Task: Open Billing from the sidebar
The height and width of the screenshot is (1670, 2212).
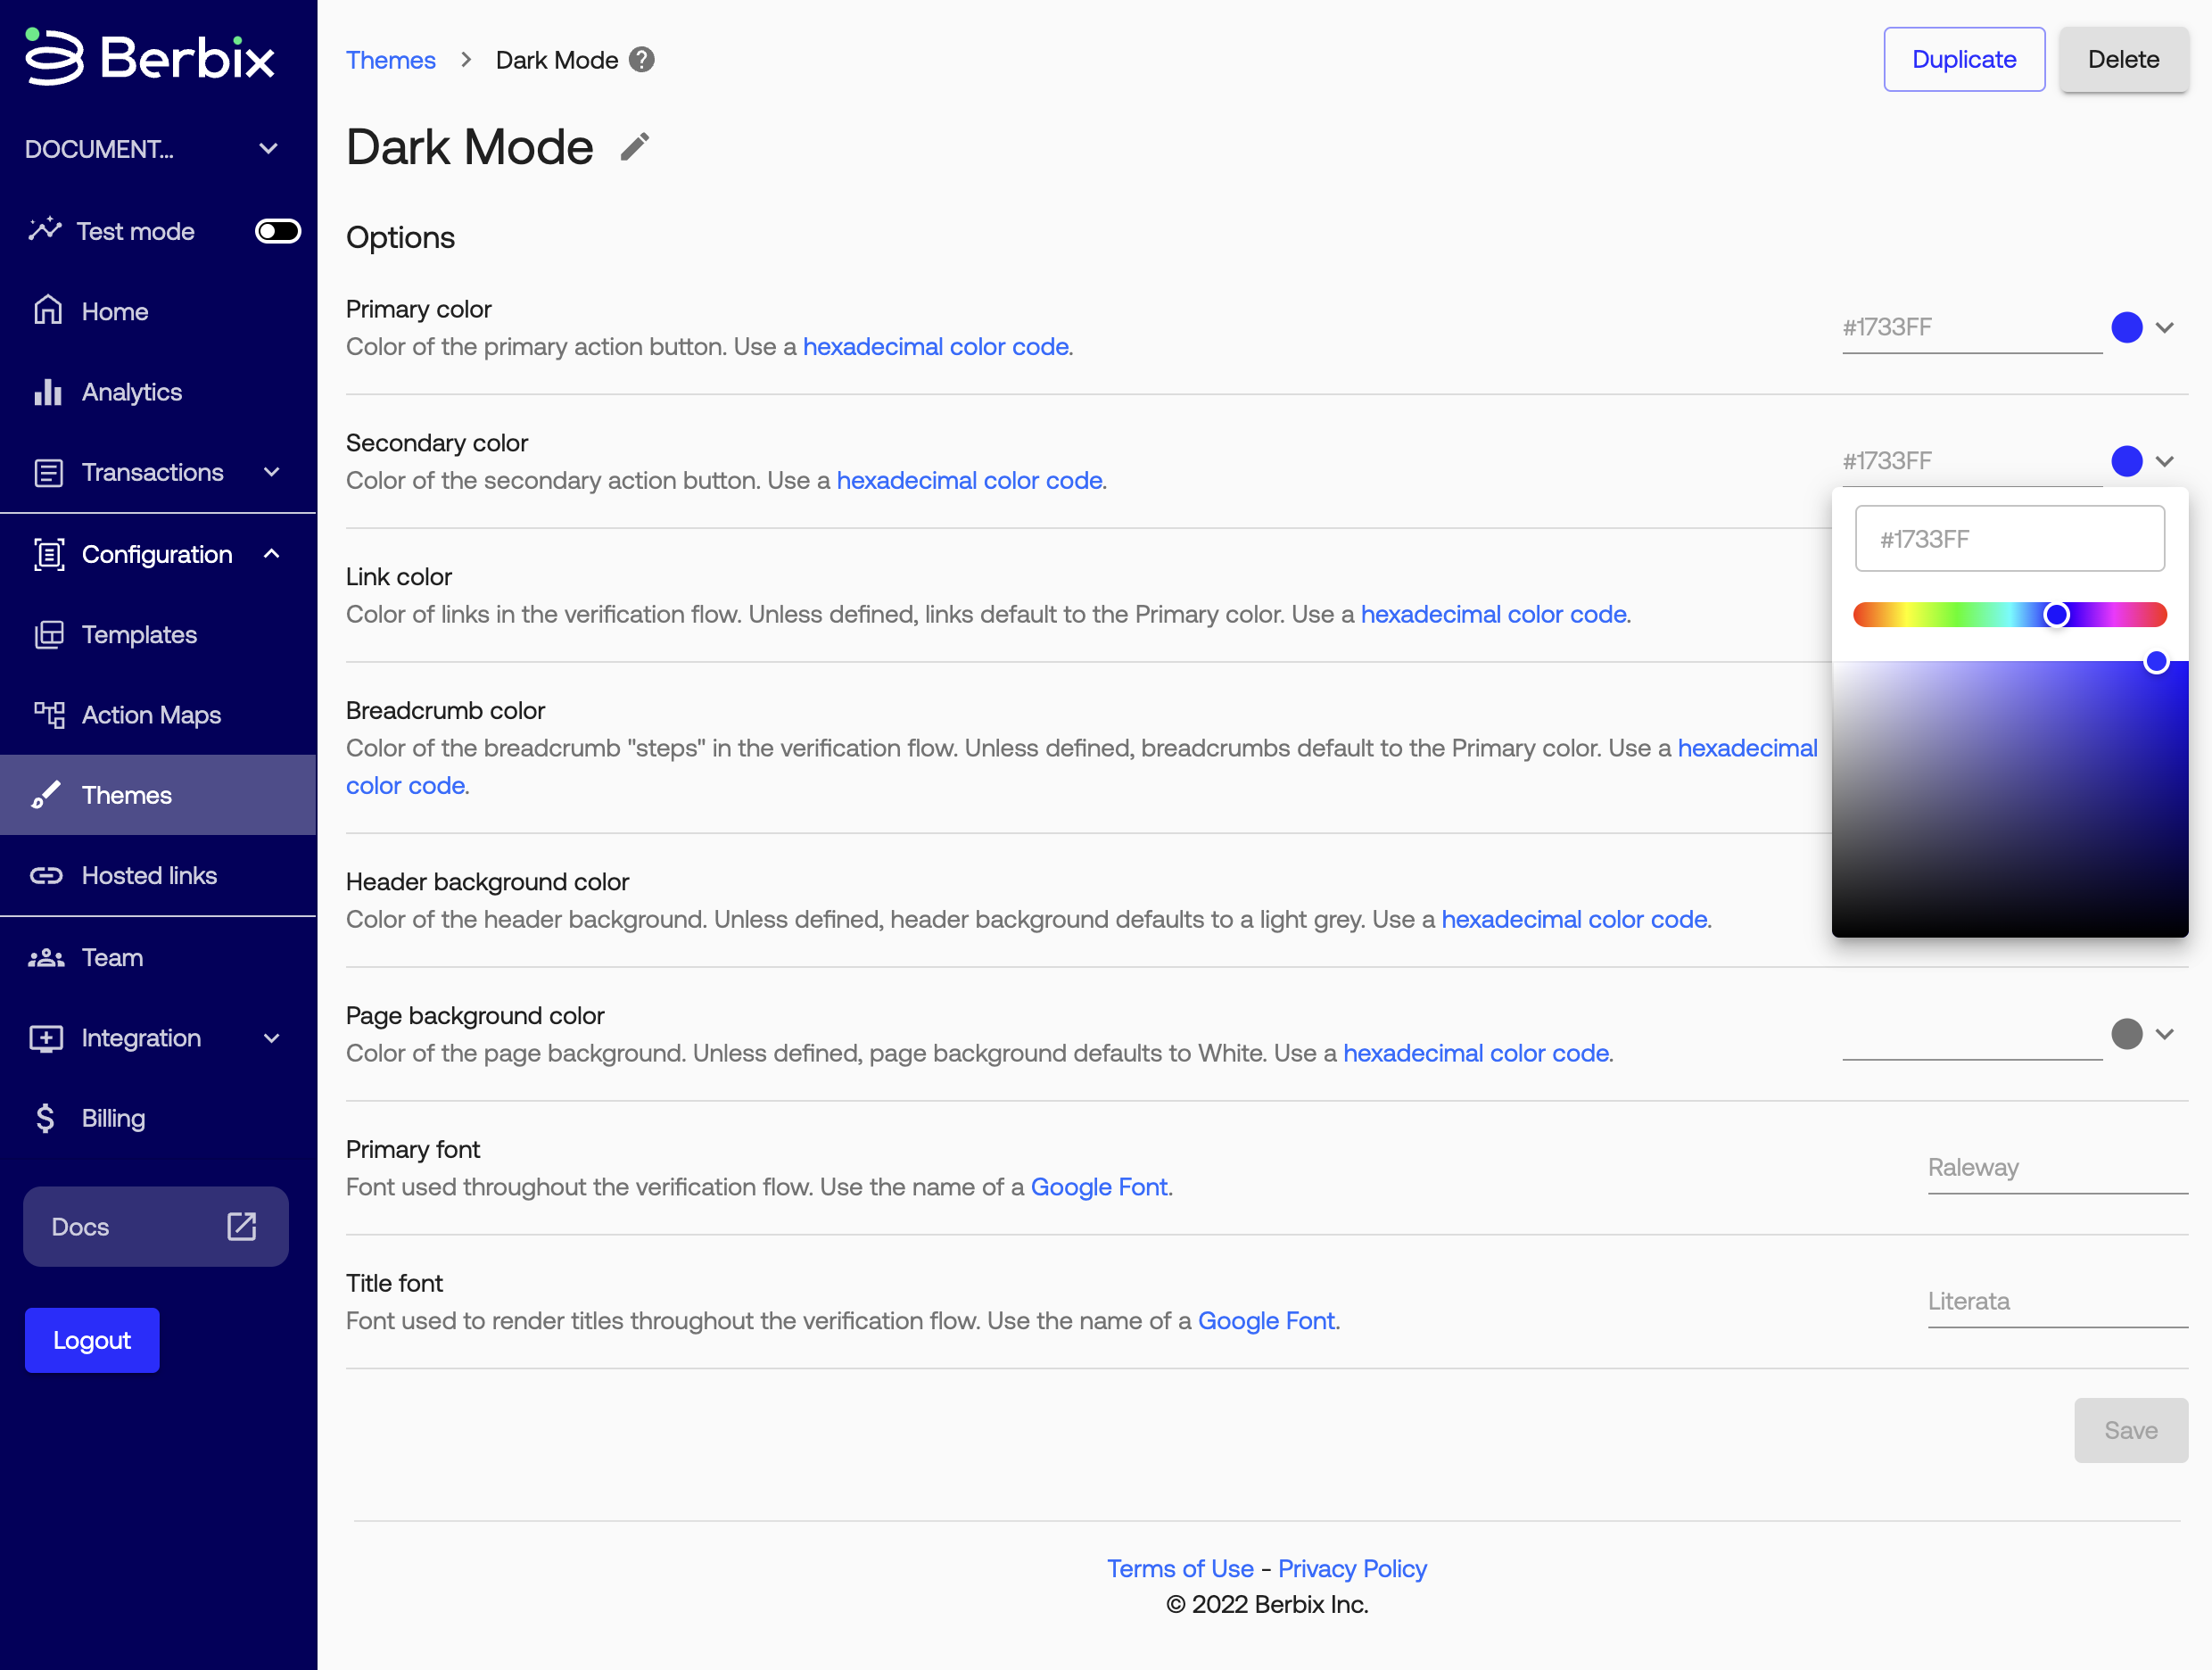Action: click(113, 1118)
